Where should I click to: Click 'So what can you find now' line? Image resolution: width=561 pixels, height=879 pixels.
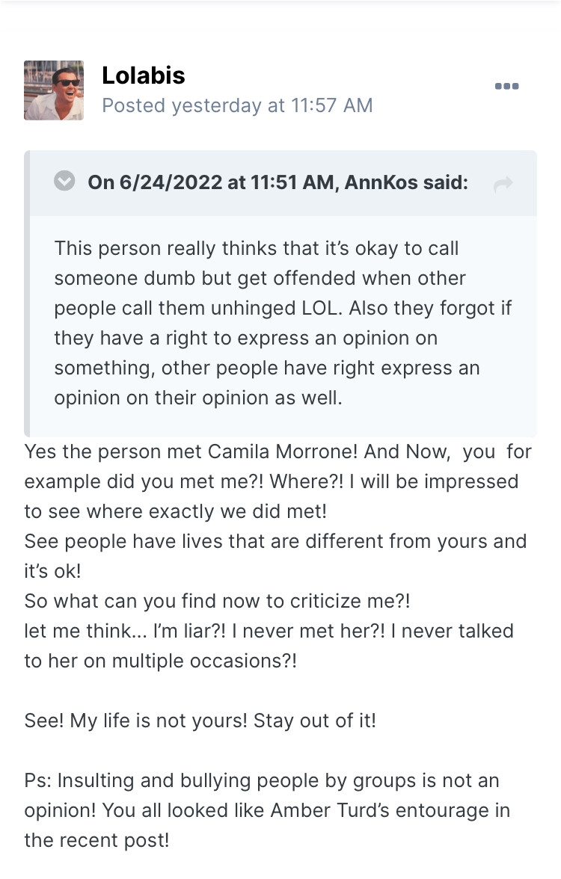click(217, 600)
